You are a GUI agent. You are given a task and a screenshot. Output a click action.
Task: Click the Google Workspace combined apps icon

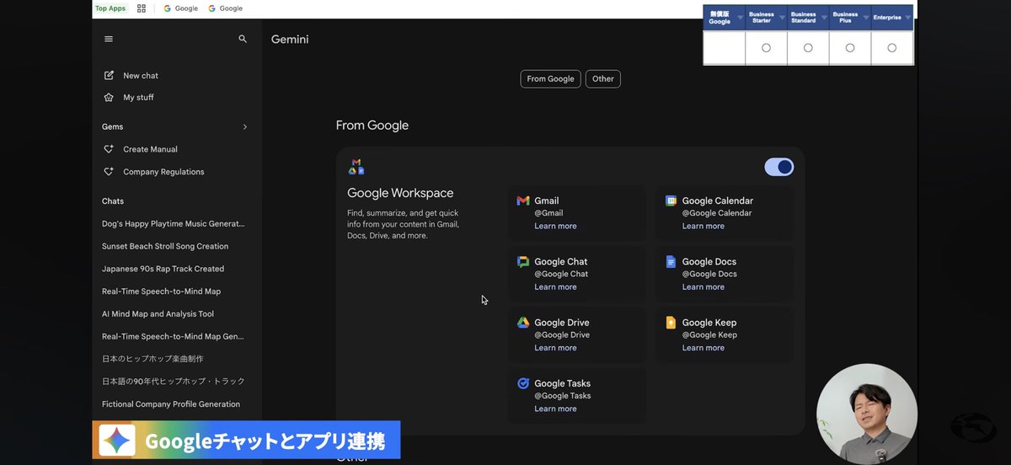tap(356, 167)
